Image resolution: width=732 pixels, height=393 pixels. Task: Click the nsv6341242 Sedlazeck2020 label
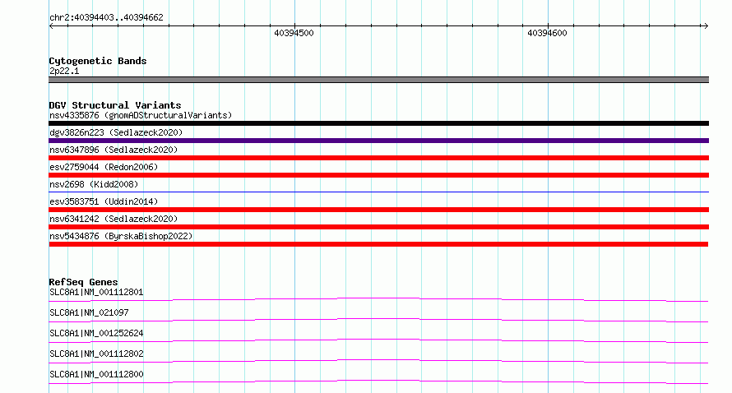(114, 219)
